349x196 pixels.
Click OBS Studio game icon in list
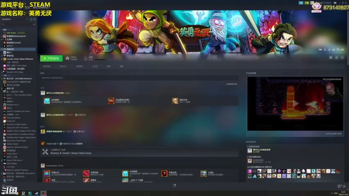coord(4,33)
